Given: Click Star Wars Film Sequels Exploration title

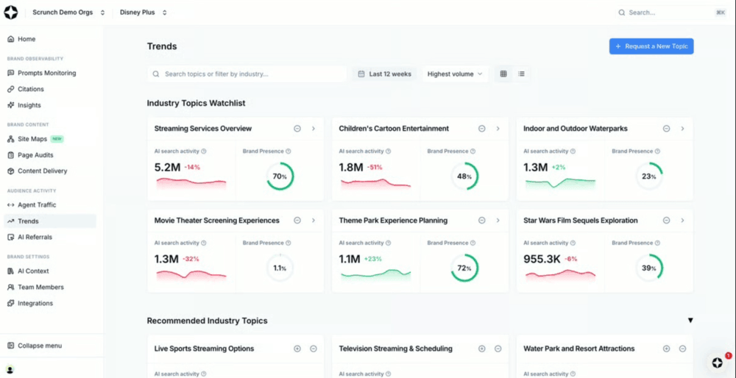Looking at the screenshot, I should coord(580,221).
